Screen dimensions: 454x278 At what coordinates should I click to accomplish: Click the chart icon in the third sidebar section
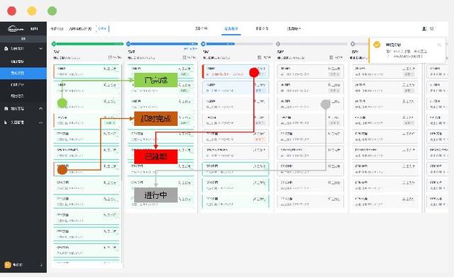(6, 122)
